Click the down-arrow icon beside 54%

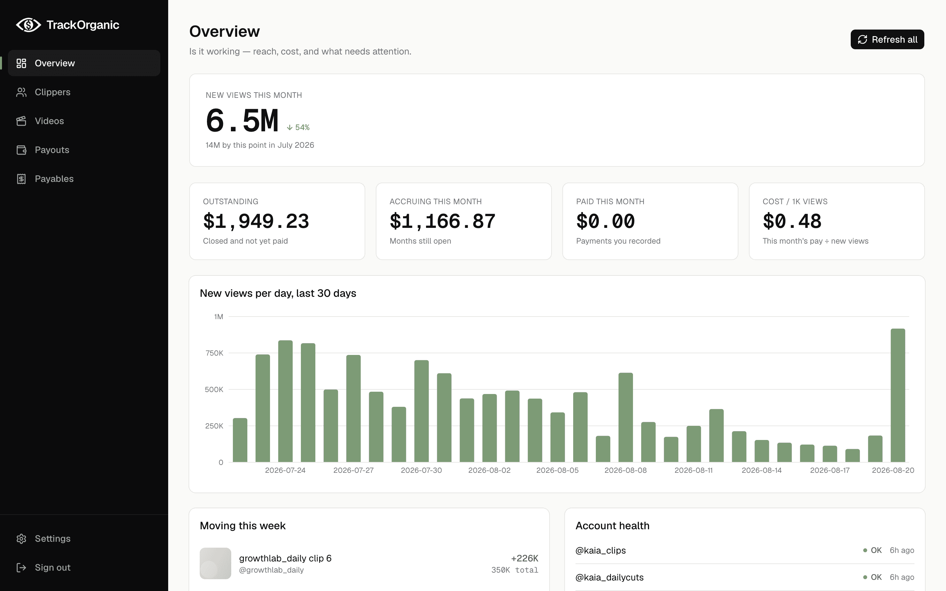290,127
